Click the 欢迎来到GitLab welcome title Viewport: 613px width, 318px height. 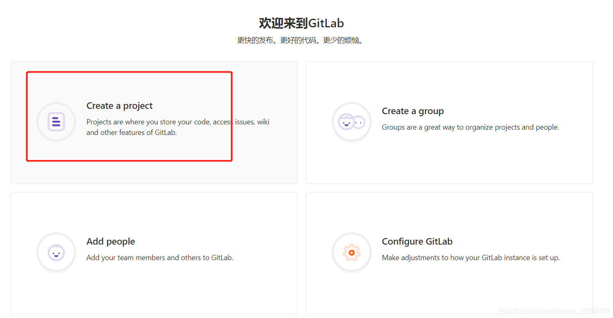pyautogui.click(x=301, y=23)
